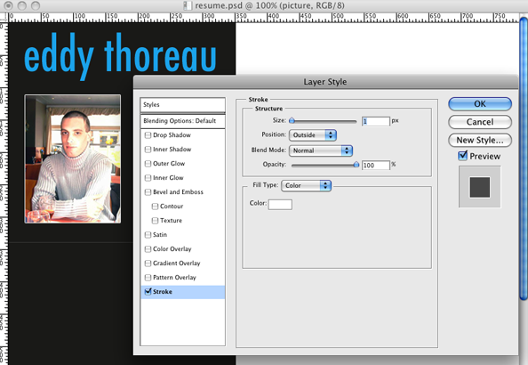Open the Position dropdown showing Outside
528x365 pixels.
coord(313,135)
